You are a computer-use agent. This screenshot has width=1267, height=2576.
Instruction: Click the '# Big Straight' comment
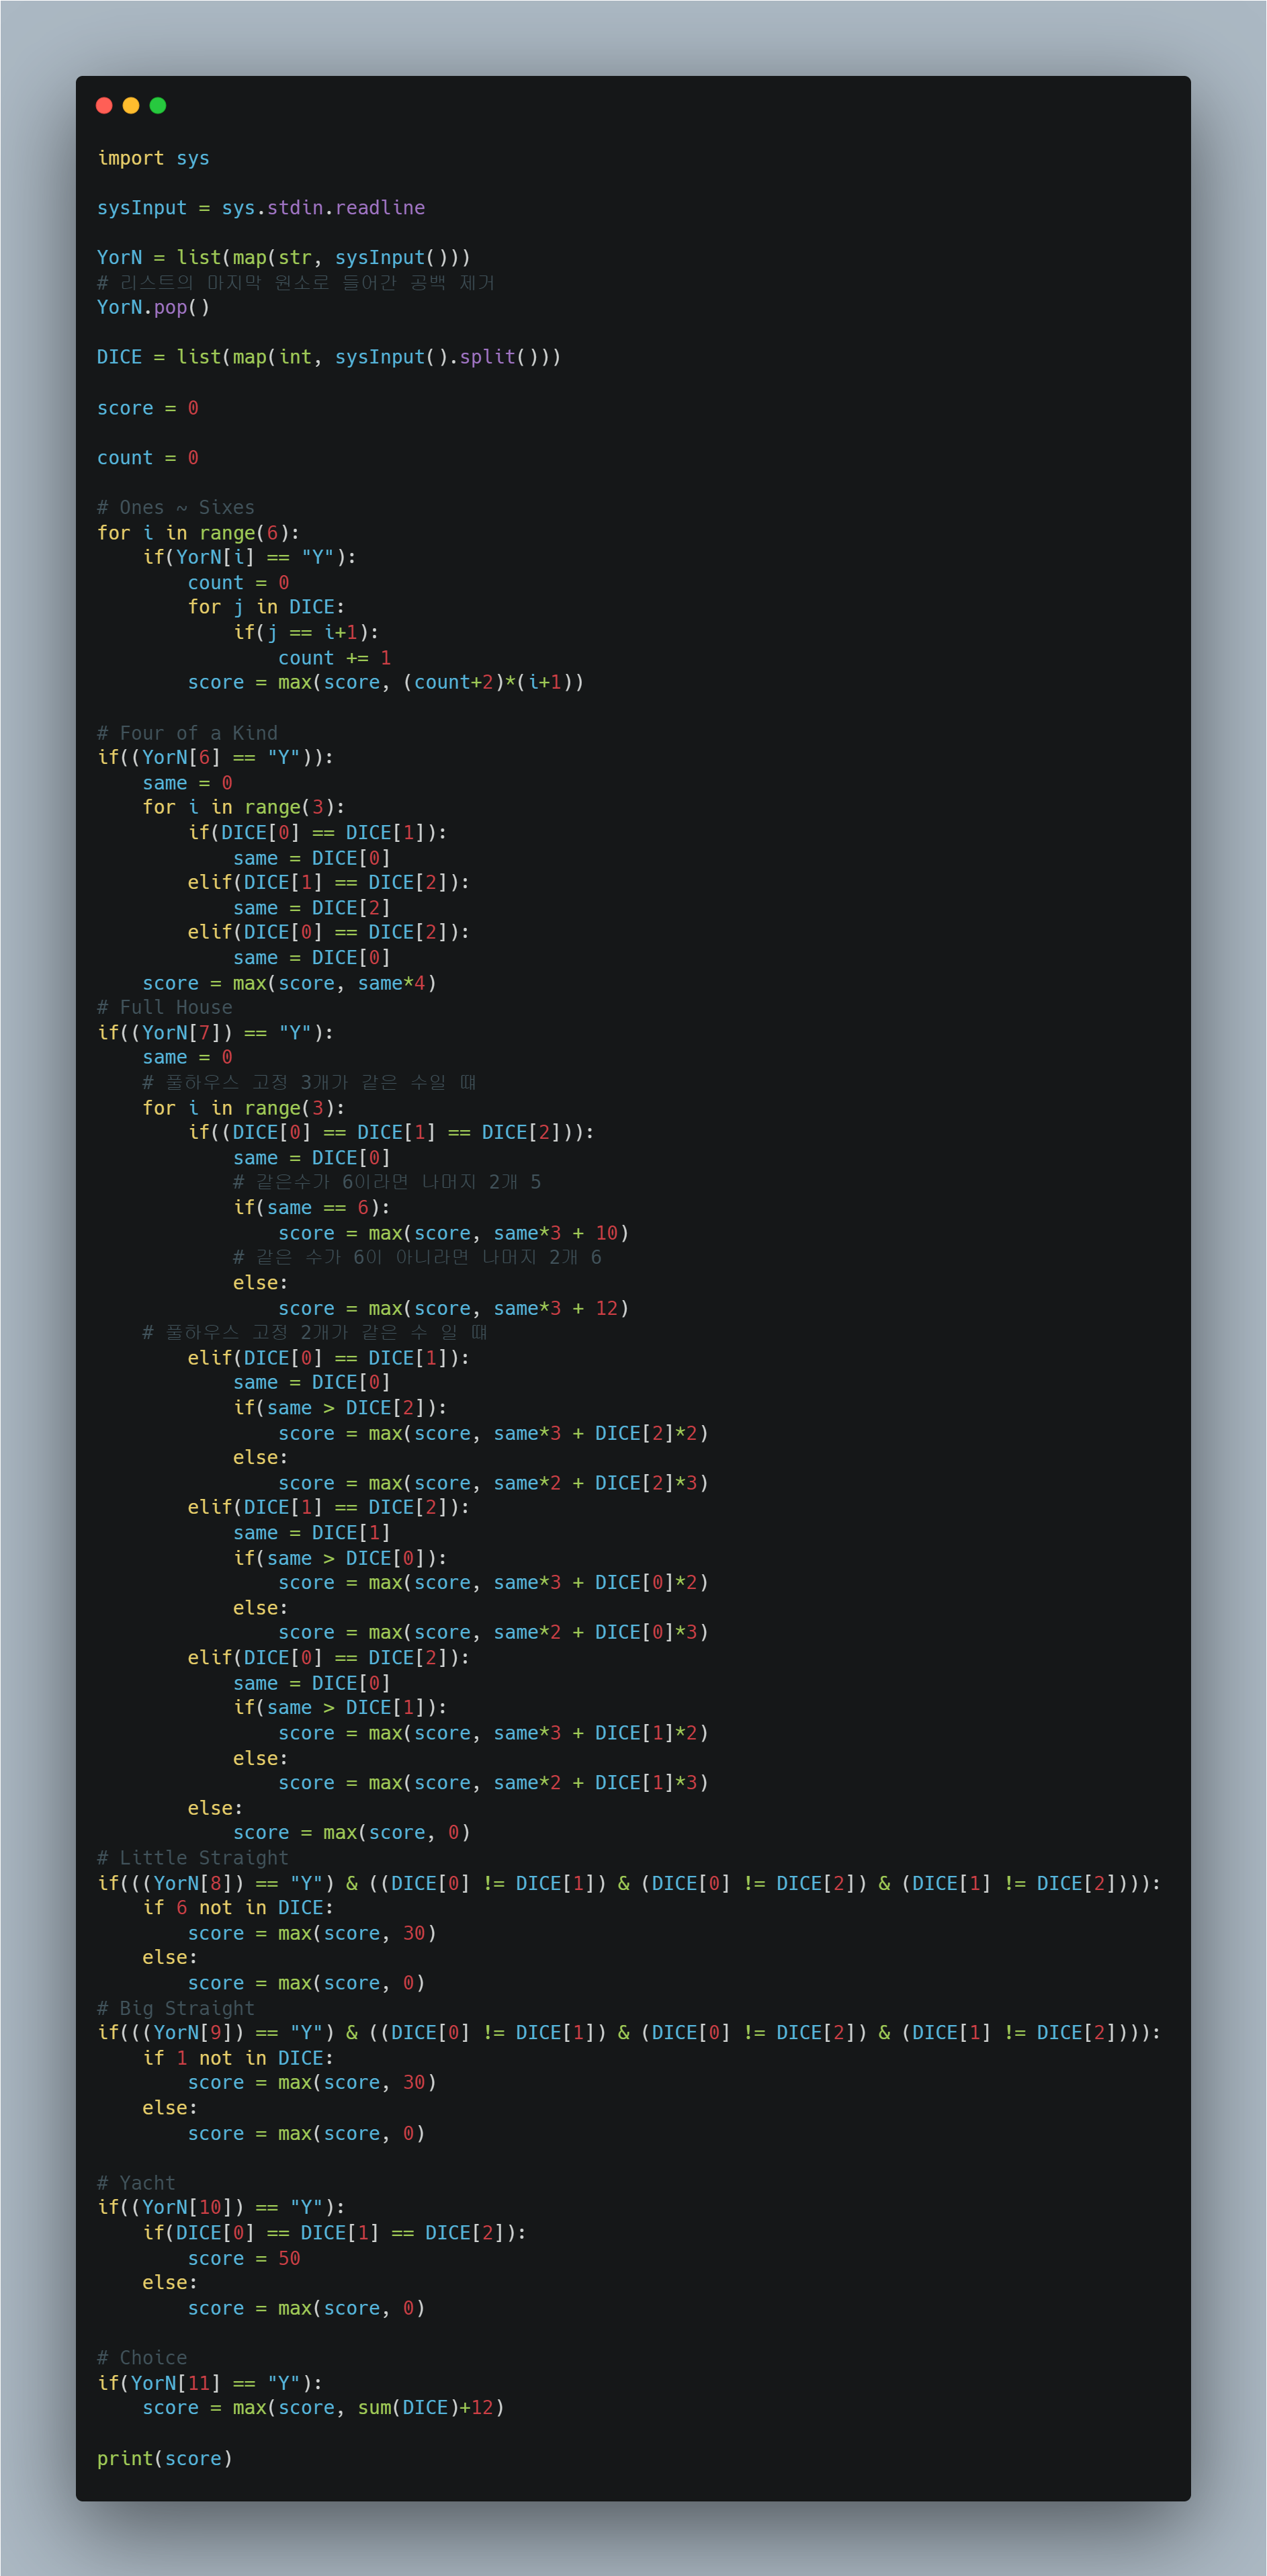coord(176,2008)
